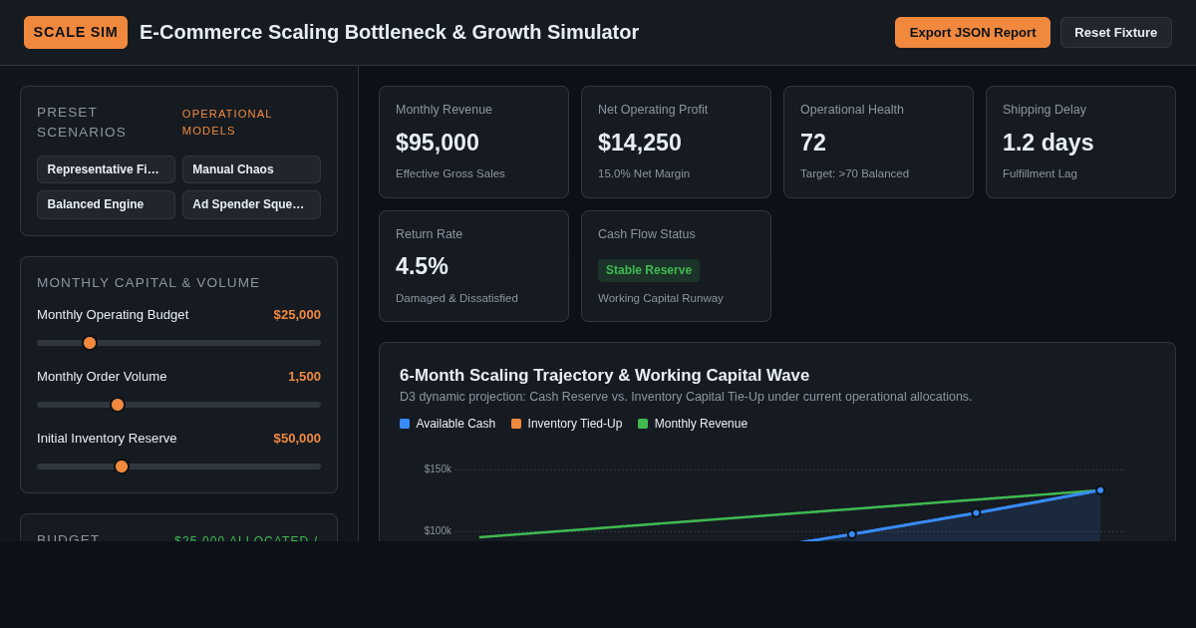Click the MONTHLY CAPITAL & VOLUME heading
Viewport: 1196px width, 628px height.
pyautogui.click(x=149, y=283)
